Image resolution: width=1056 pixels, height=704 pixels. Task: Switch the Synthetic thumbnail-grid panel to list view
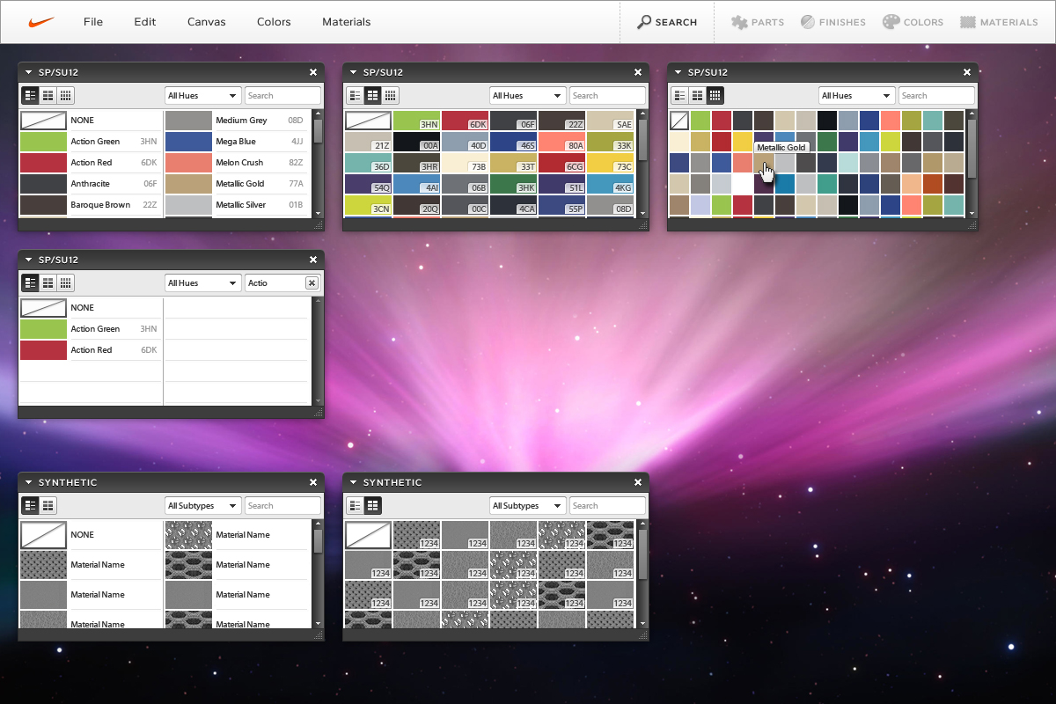click(x=356, y=505)
